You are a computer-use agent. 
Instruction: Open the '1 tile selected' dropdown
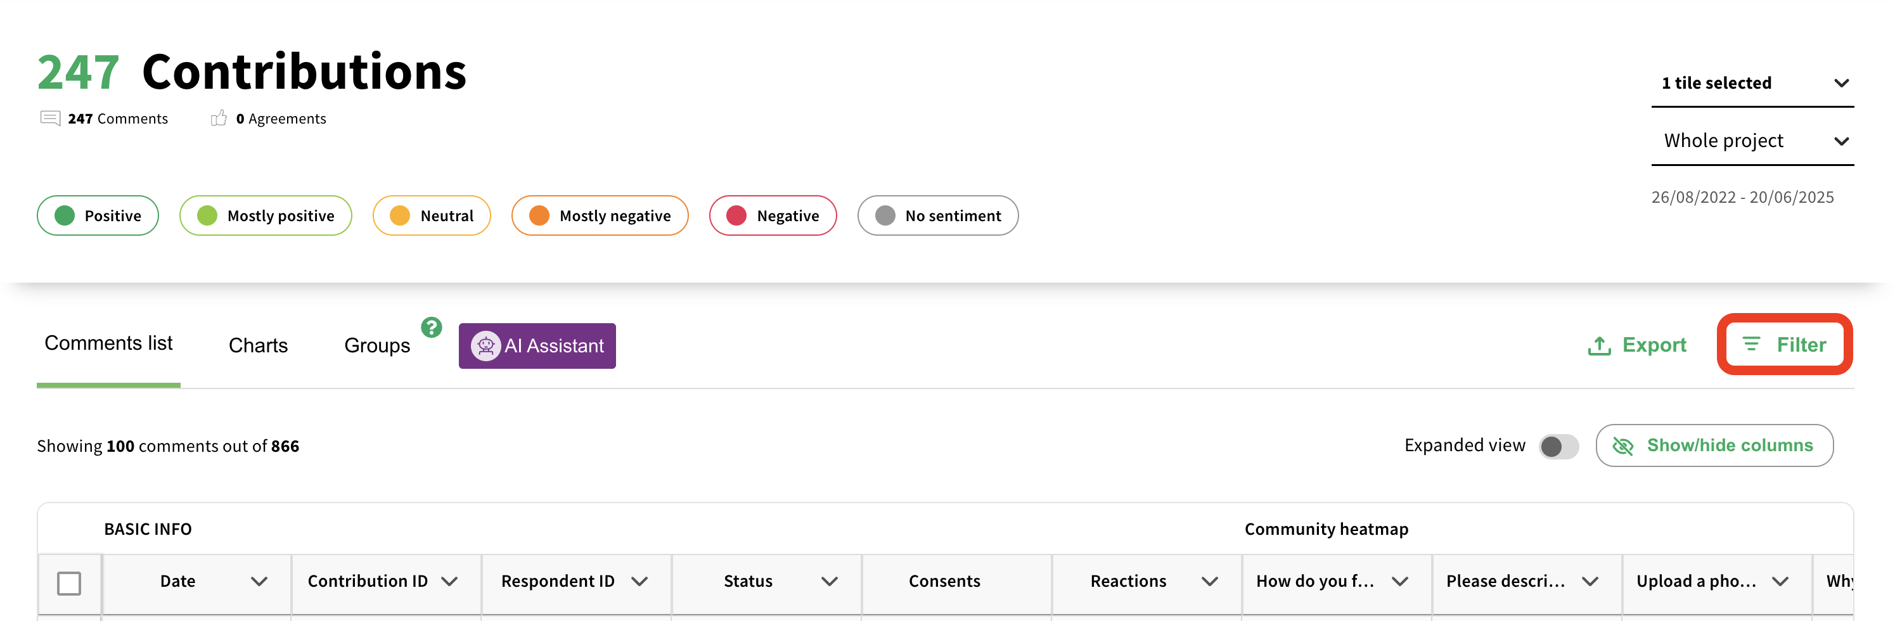1752,83
